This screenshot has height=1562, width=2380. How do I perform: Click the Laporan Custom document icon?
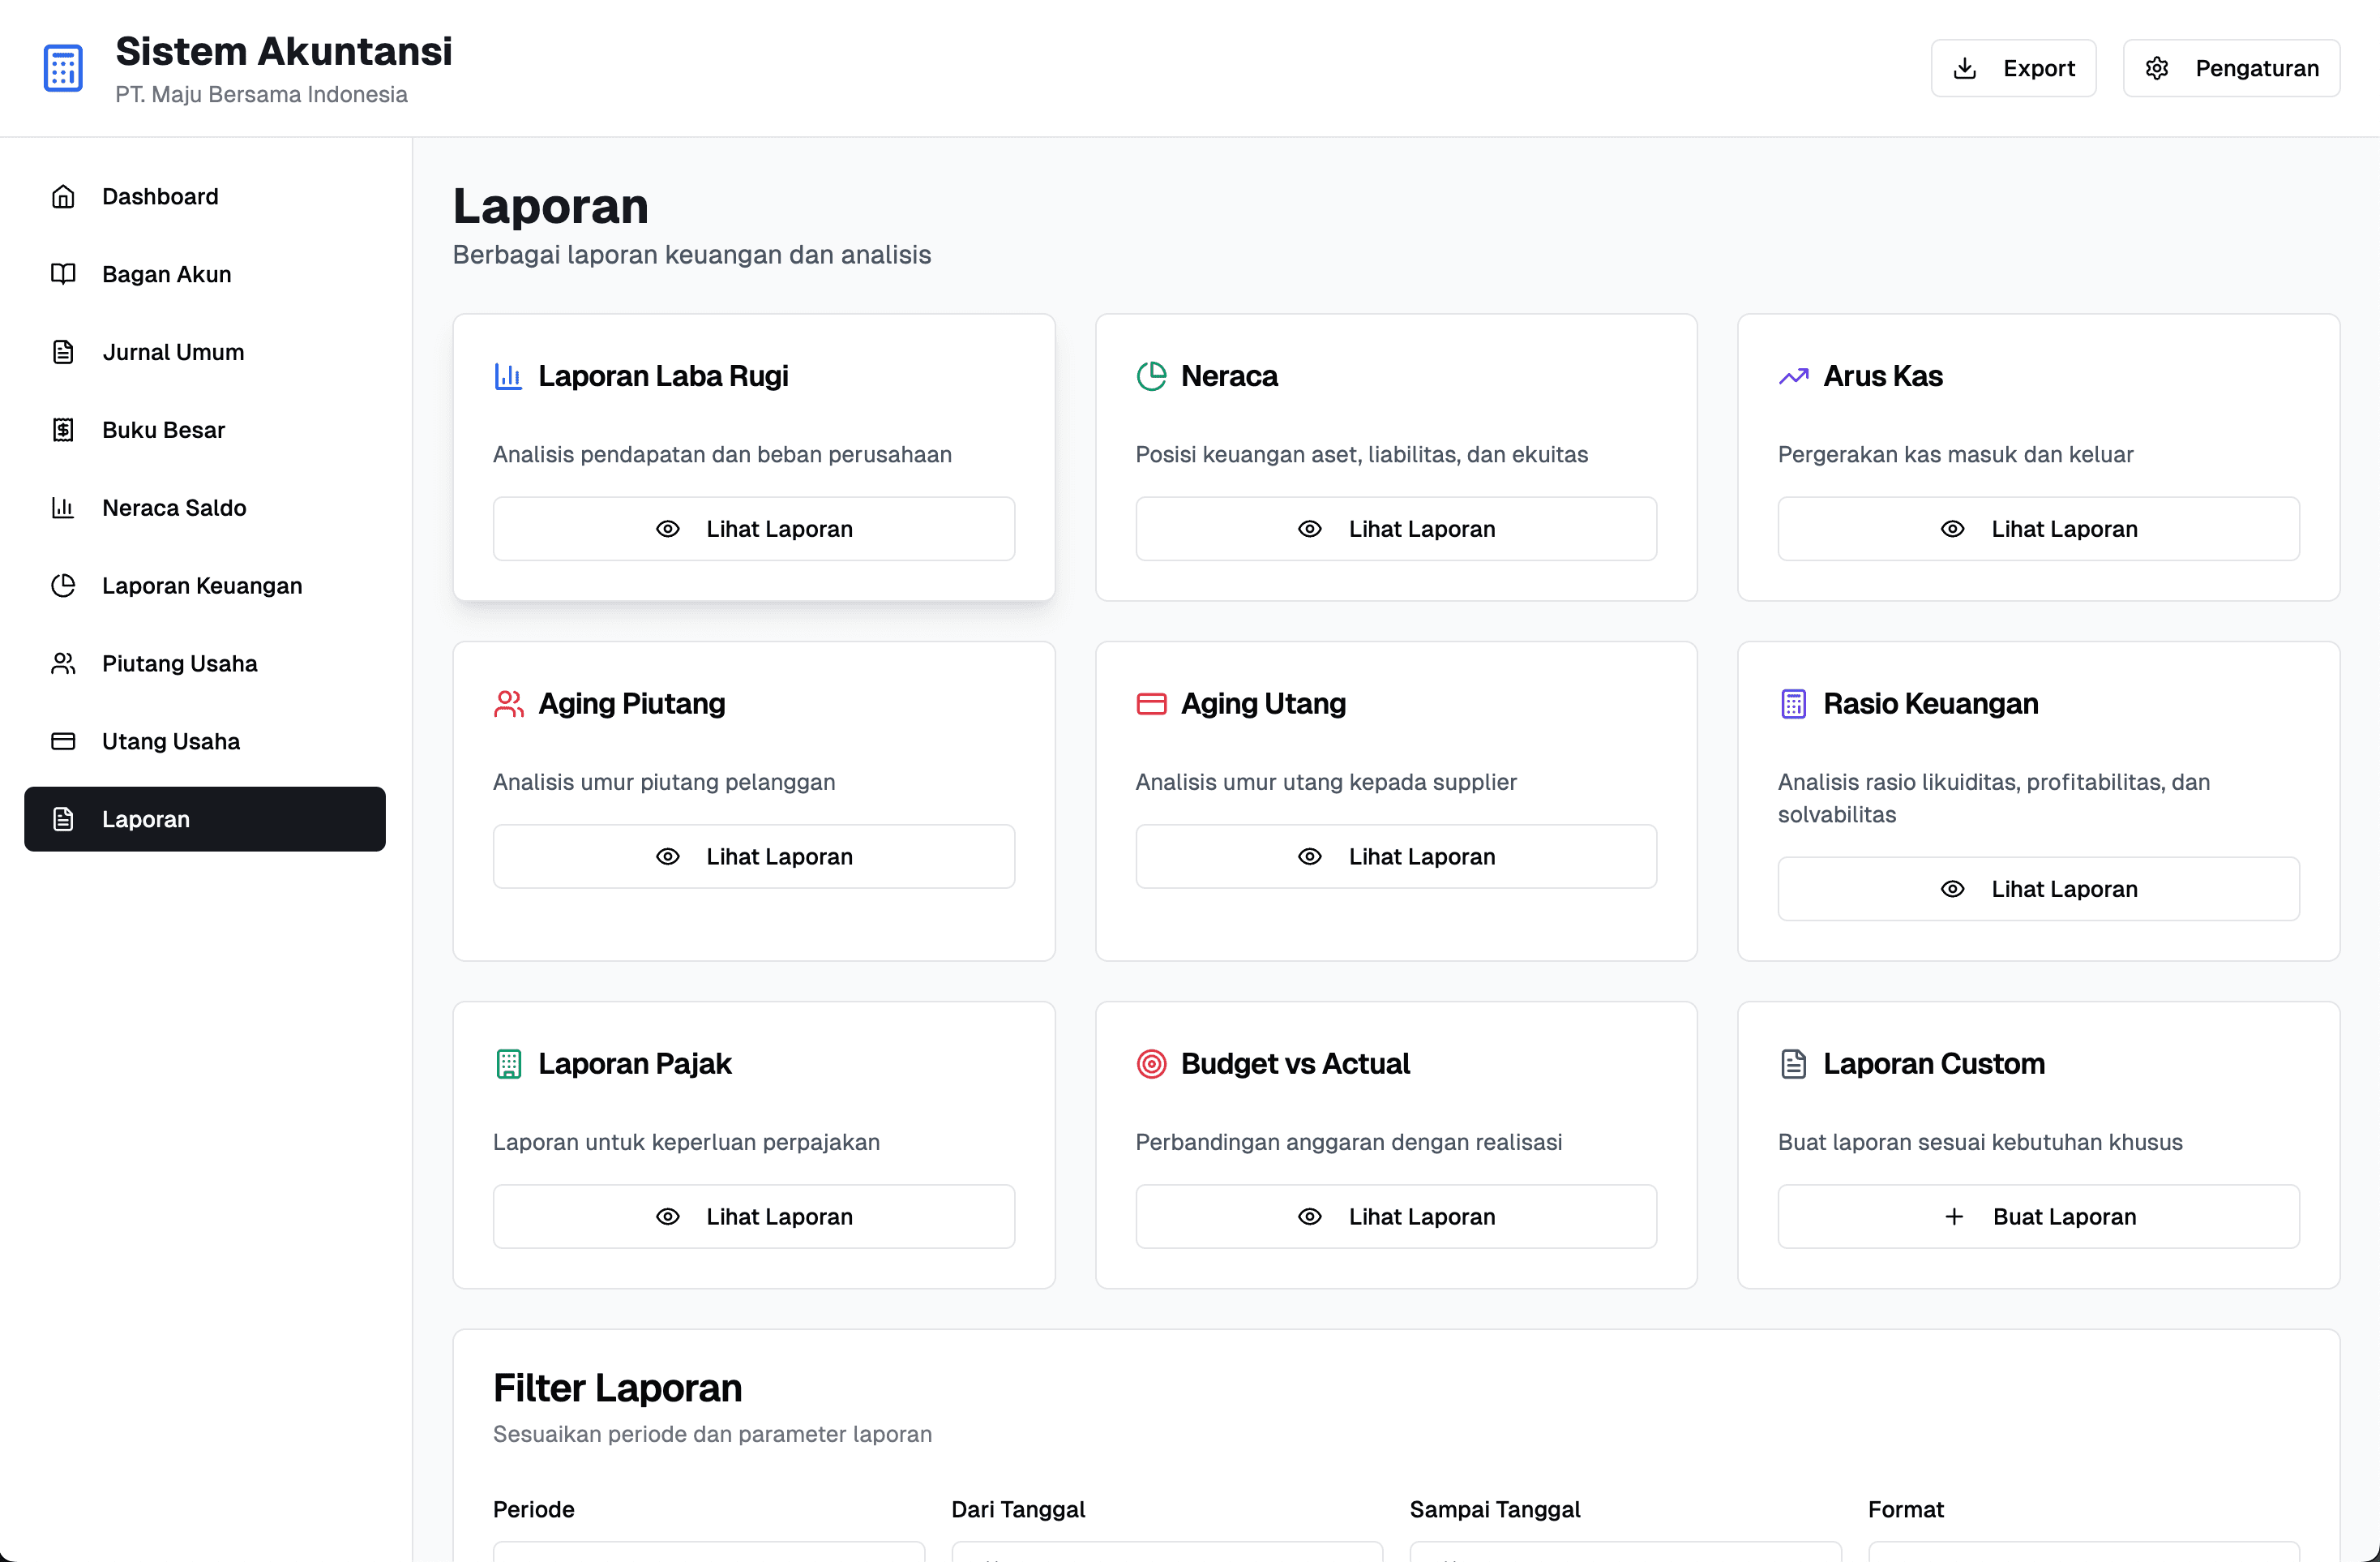(x=1793, y=1064)
